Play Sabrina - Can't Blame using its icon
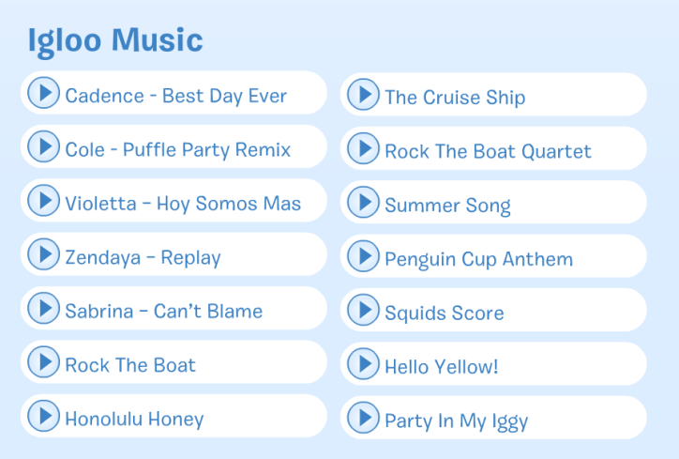Image resolution: width=679 pixels, height=459 pixels. coord(43,309)
